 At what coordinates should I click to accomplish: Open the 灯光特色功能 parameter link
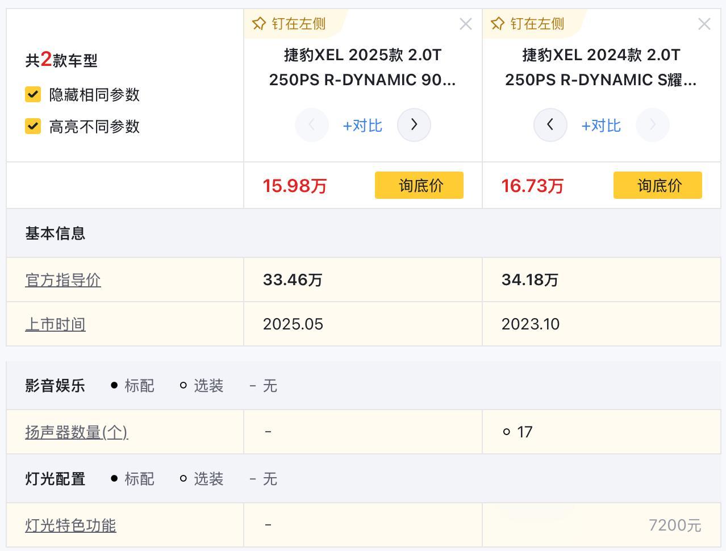click(70, 525)
